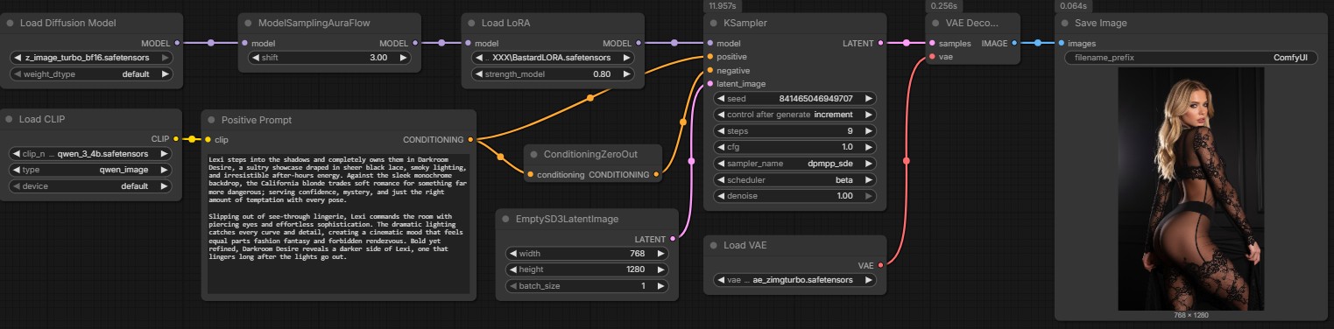Increase cfg with its right arrow
The image size is (1334, 329).
click(869, 147)
